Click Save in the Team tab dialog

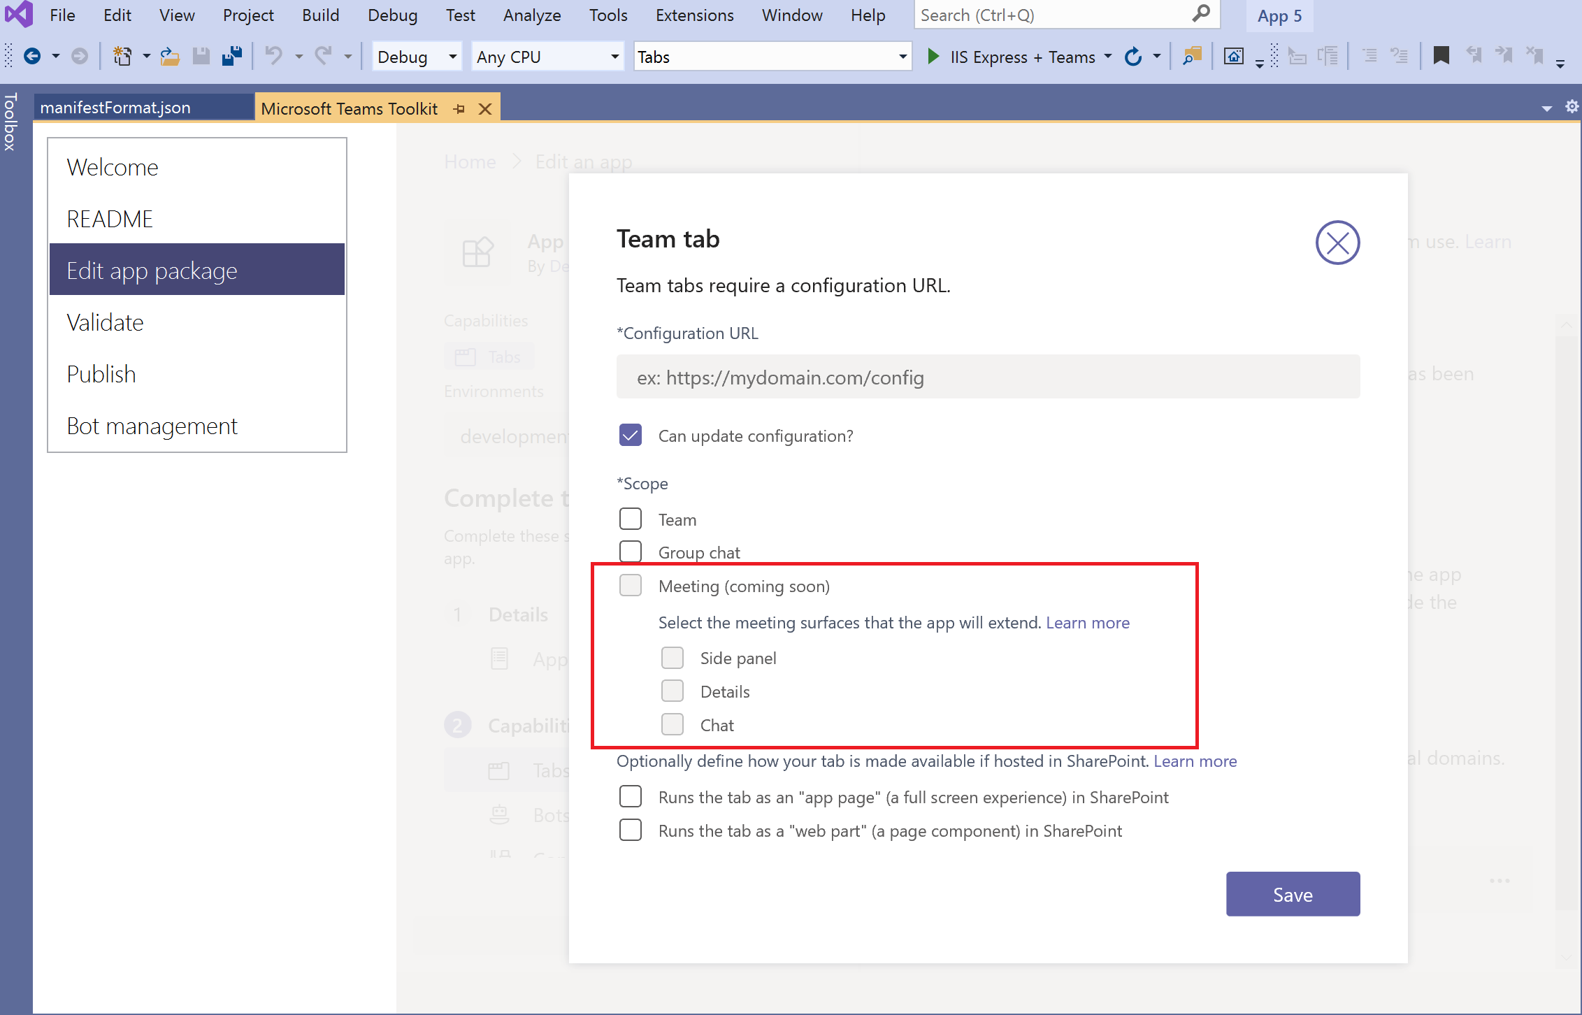coord(1293,894)
